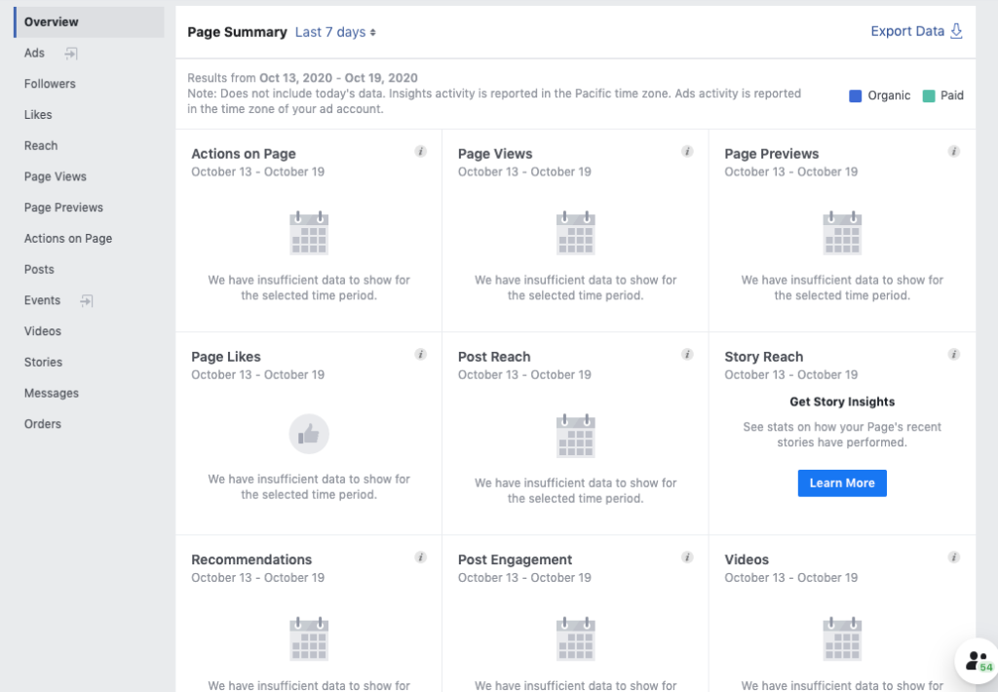The height and width of the screenshot is (692, 998).
Task: Click the Oct 13, 2020 - Oct 19, 2020 text
Action: click(338, 78)
